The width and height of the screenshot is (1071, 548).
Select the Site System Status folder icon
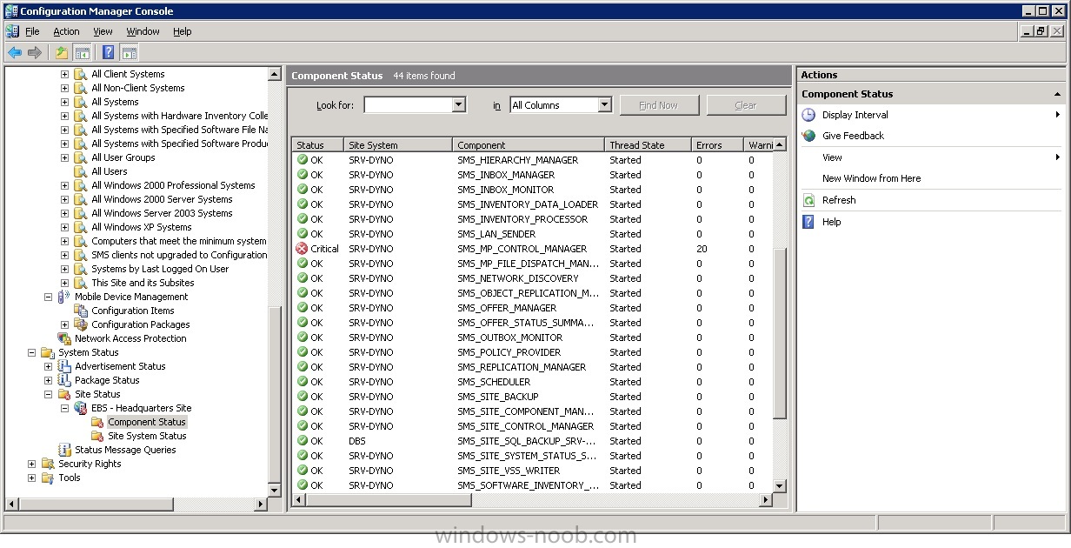[97, 436]
